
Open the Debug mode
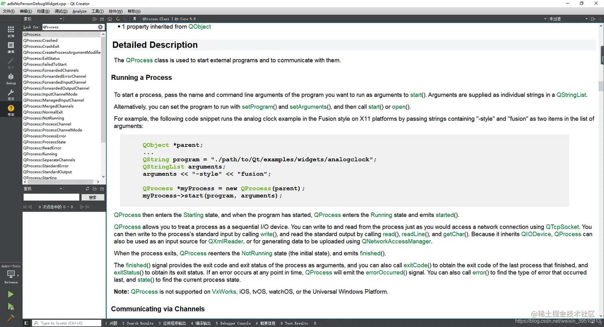point(11,79)
